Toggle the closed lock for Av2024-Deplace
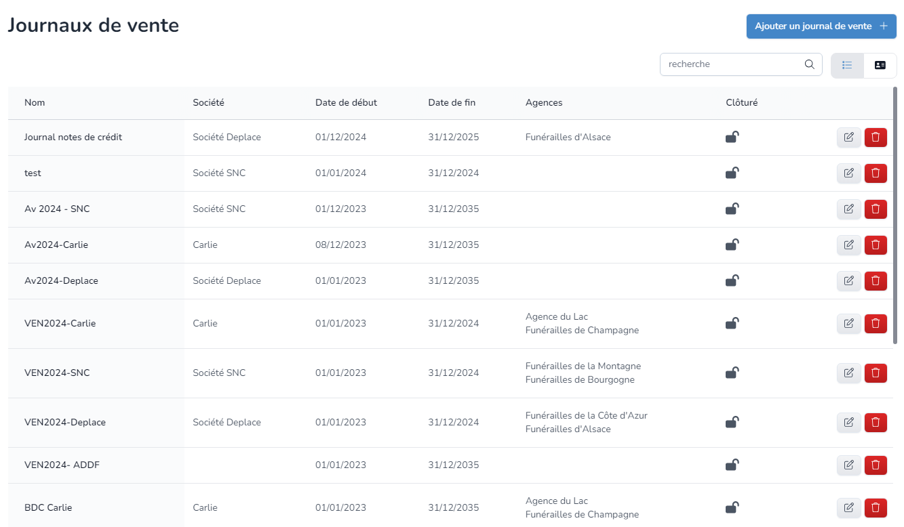 tap(732, 280)
